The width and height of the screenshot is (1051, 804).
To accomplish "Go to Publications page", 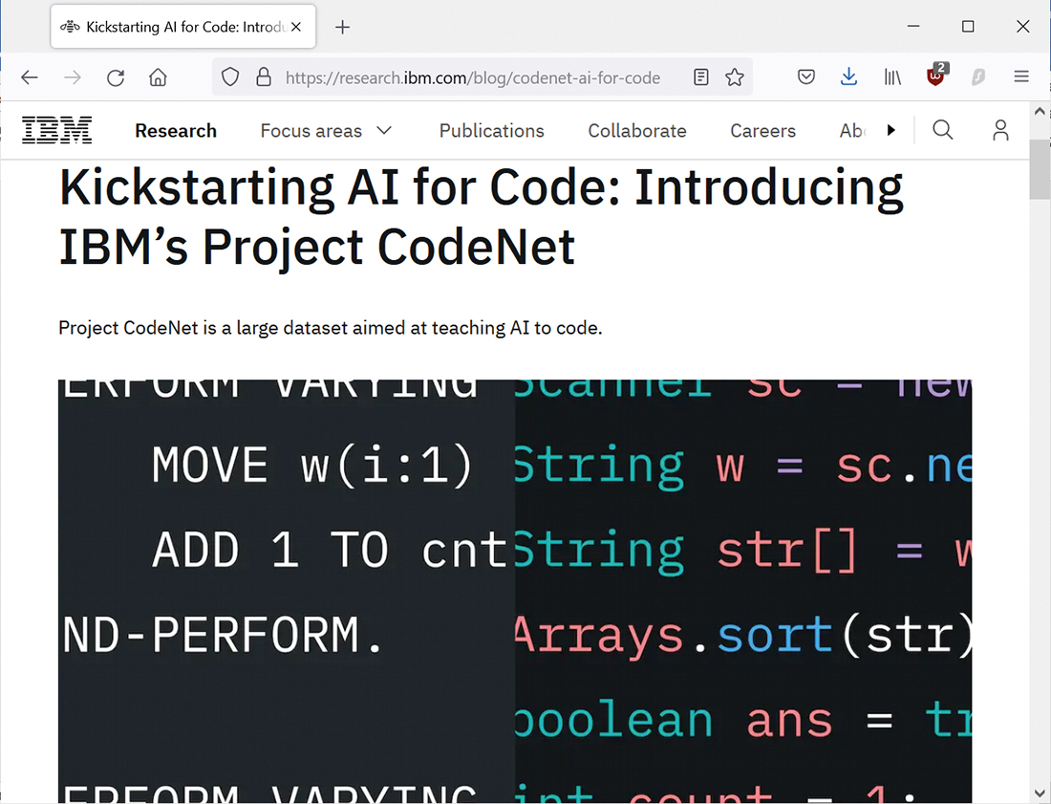I will click(x=491, y=131).
